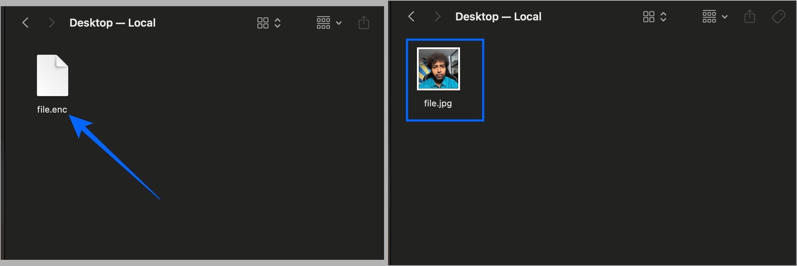
Task: Click group-by icon in file.enc window
Action: [x=323, y=23]
